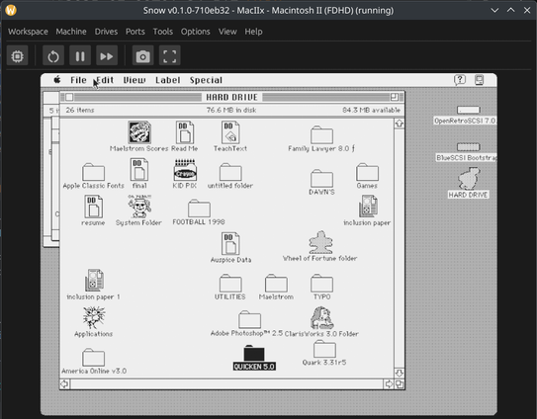Open the Snow Options menu
The image size is (537, 419).
click(x=196, y=32)
